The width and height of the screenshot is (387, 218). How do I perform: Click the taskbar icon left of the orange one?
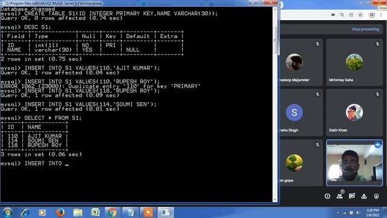coord(130,213)
